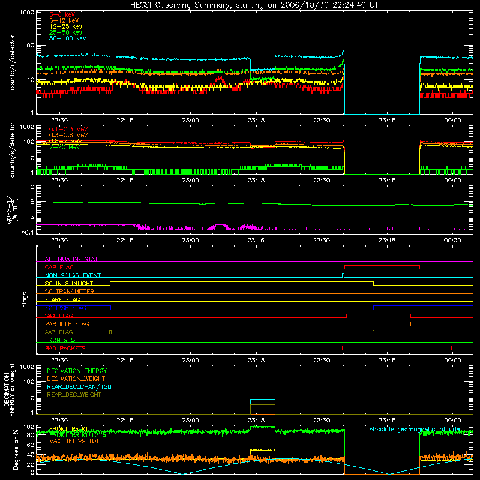480x480 pixels.
Task: Select the ATTENUATOR_STATE flag label
Action: tap(73, 259)
